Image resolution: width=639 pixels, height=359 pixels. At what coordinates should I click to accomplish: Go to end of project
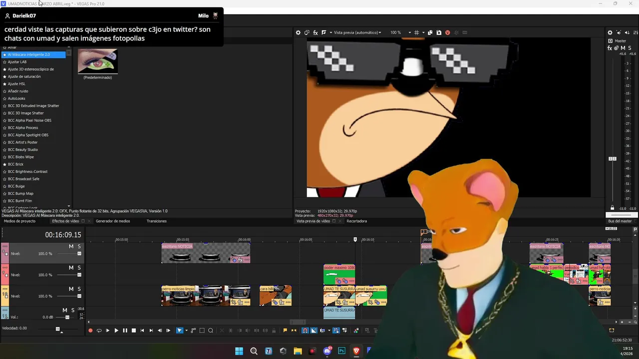pos(151,330)
